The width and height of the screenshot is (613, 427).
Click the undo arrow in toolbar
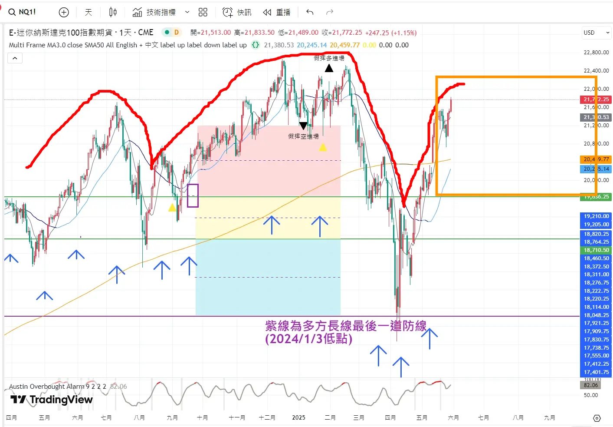pos(310,12)
